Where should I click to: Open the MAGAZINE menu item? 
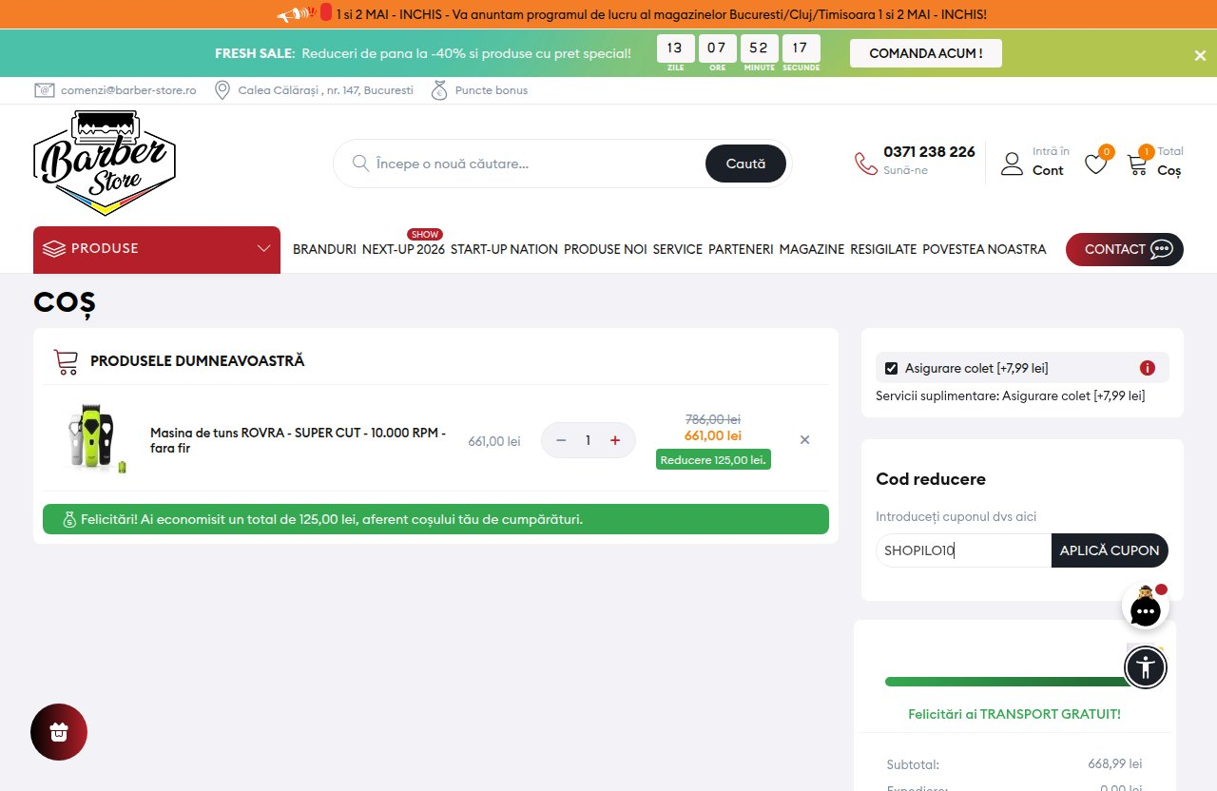click(x=812, y=249)
